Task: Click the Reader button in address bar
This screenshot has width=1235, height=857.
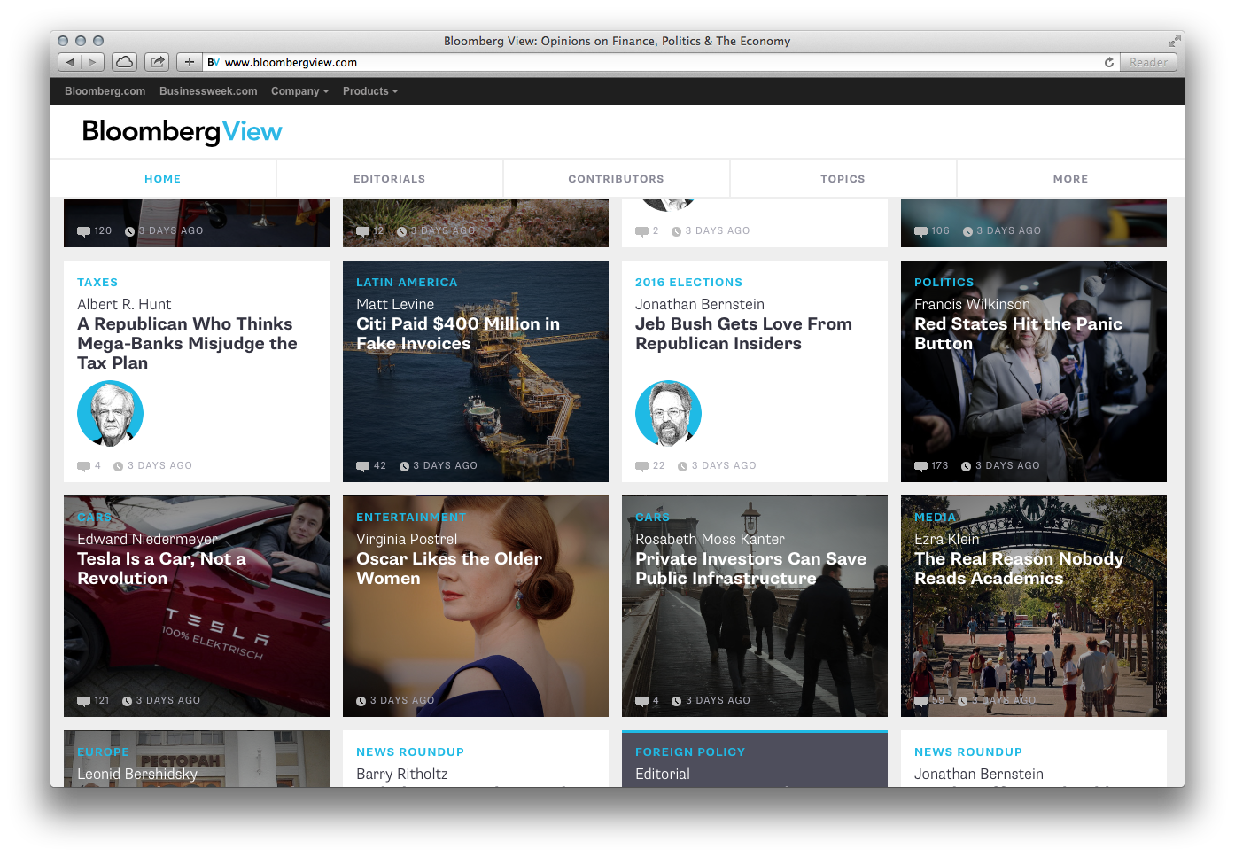Action: [1148, 62]
